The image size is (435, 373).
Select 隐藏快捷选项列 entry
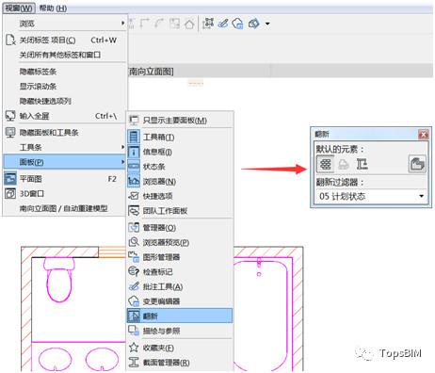[x=65, y=101]
